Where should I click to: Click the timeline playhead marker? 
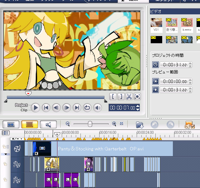57,134
